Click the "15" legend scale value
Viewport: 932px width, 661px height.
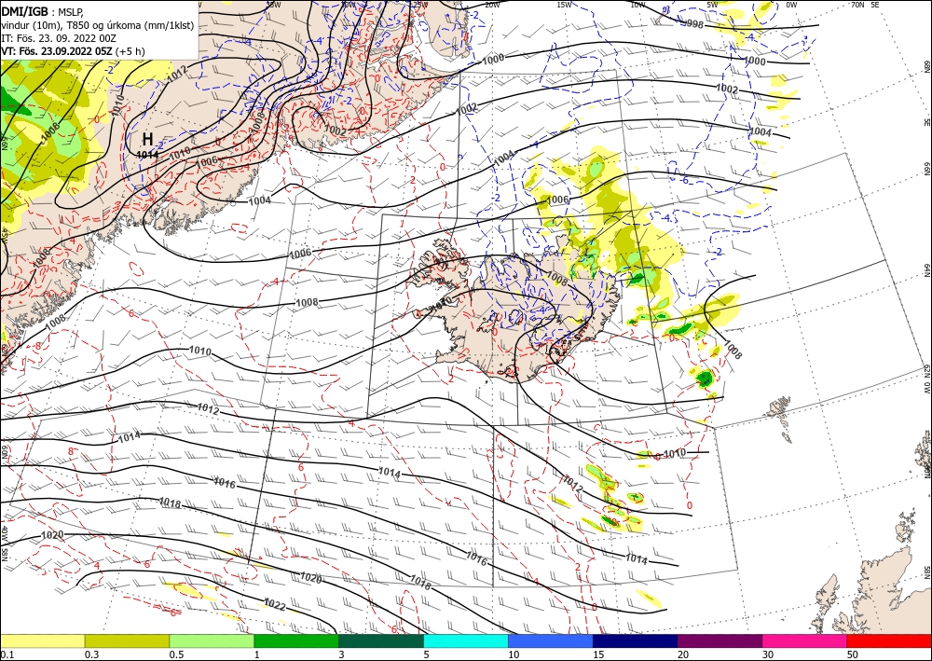598,654
